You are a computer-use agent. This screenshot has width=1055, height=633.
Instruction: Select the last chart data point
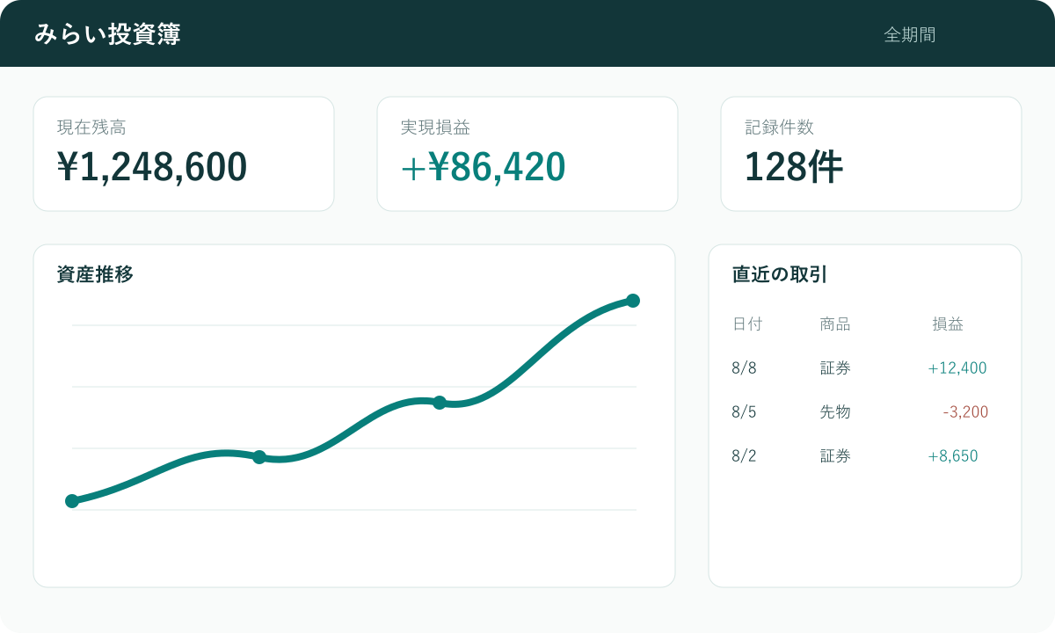(x=633, y=301)
